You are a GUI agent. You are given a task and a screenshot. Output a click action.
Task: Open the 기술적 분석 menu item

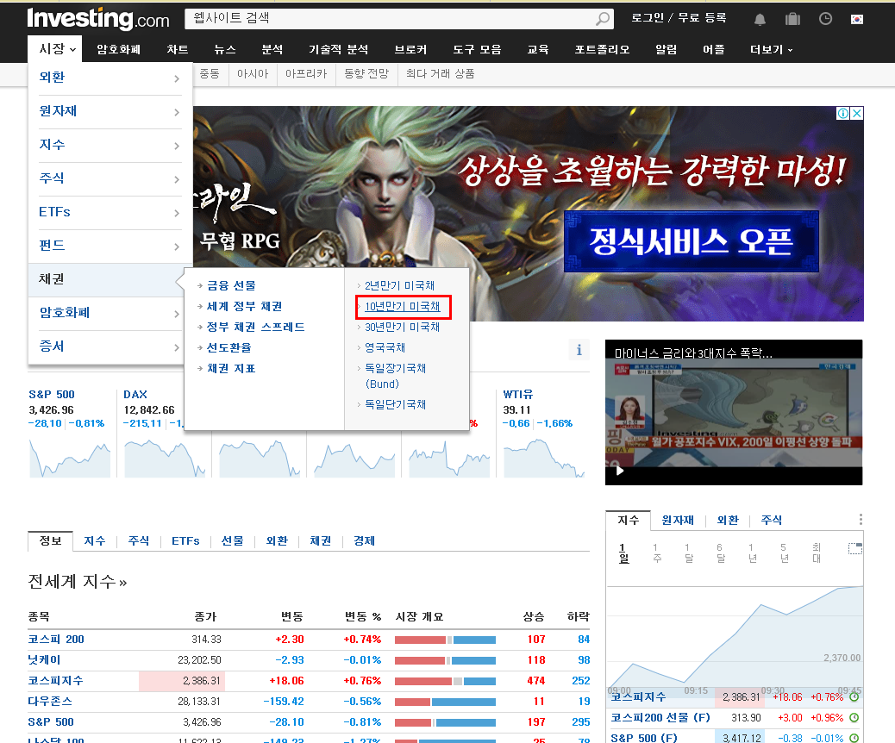pos(339,50)
